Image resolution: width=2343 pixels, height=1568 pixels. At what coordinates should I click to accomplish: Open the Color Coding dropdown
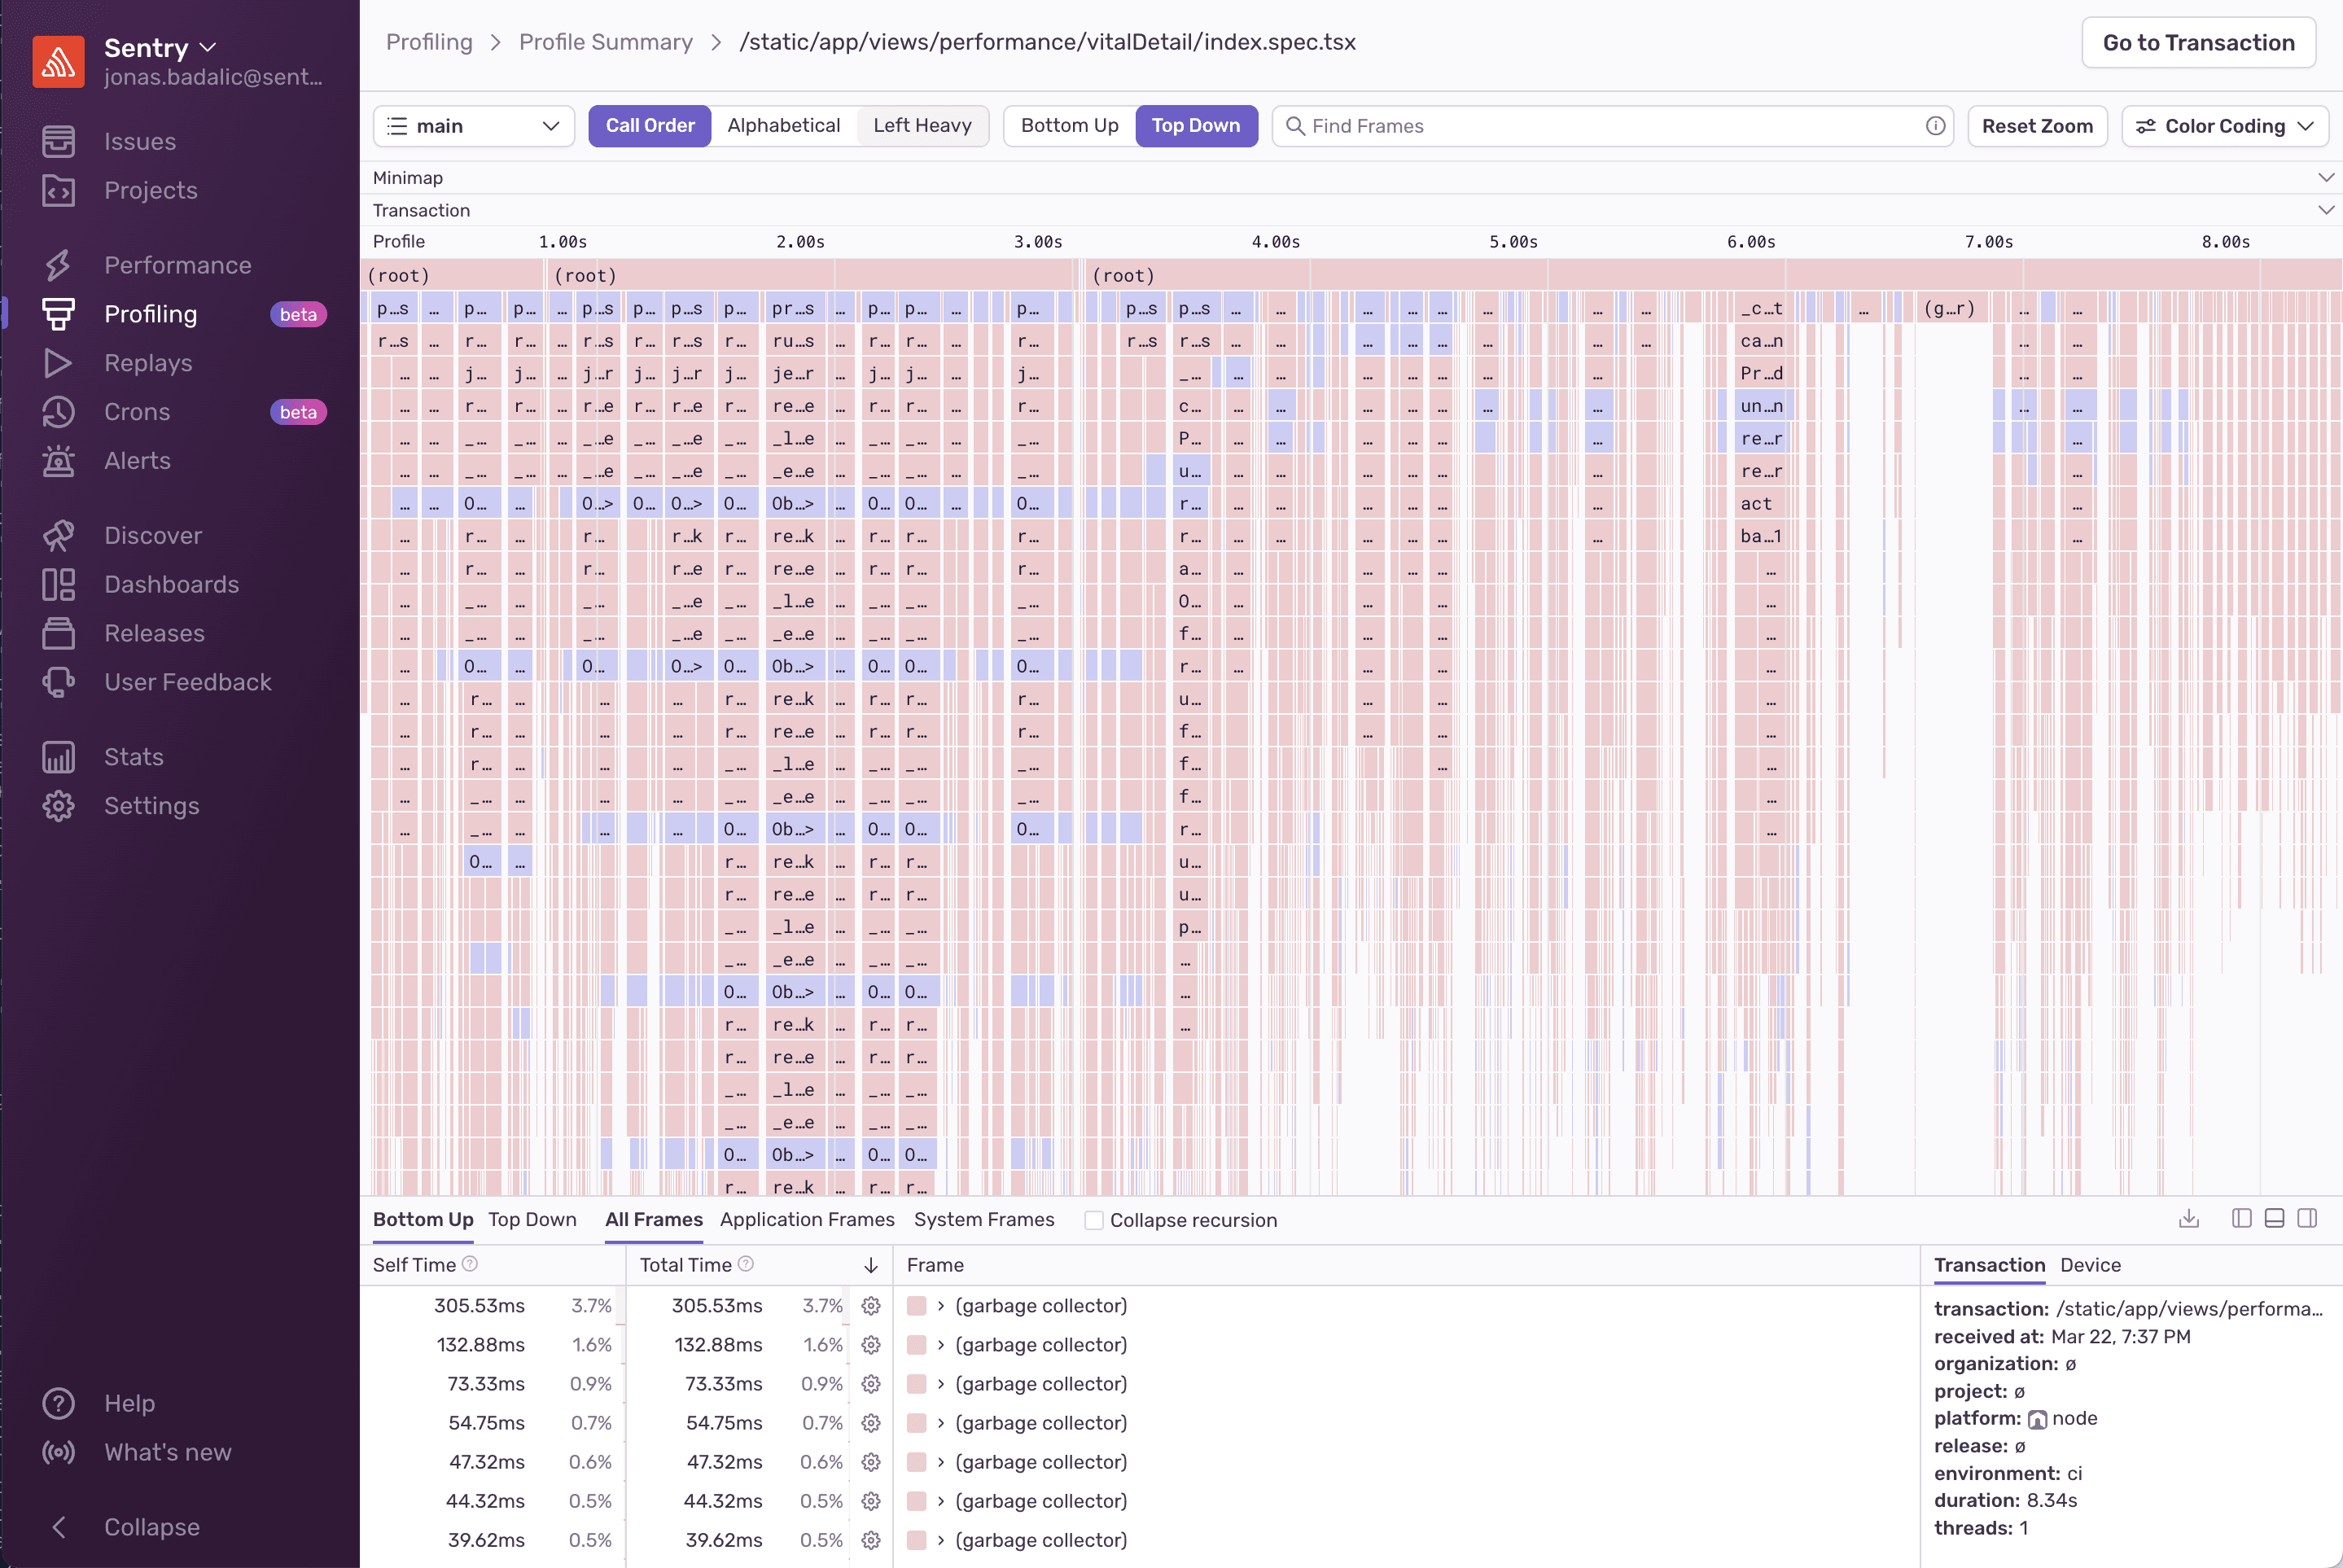click(x=2224, y=126)
